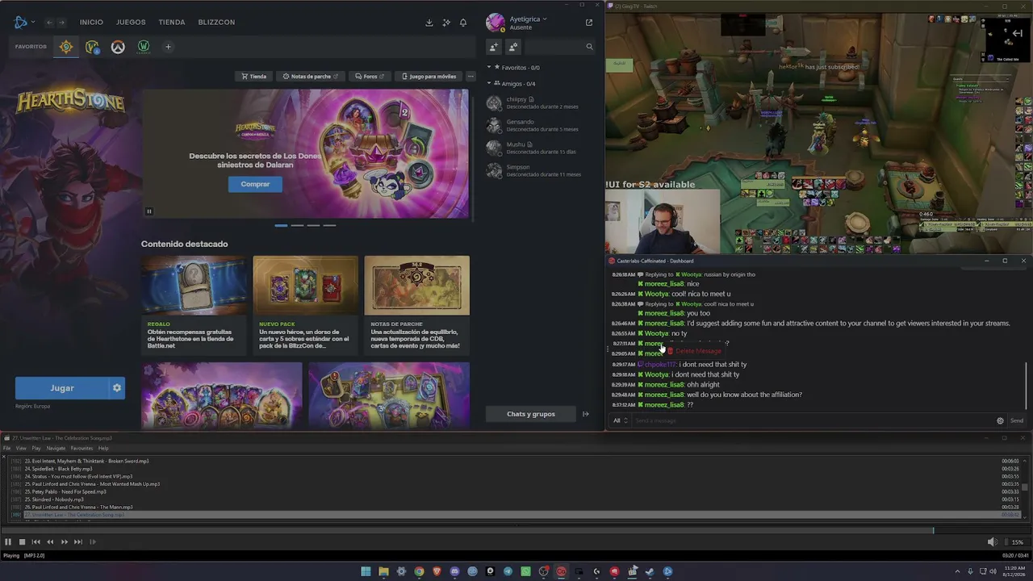Go back in Battle.net navigation
Screen dimensions: 1033x581
49,23
